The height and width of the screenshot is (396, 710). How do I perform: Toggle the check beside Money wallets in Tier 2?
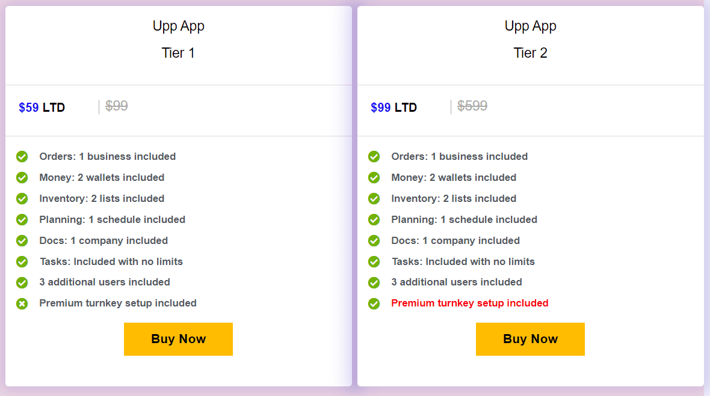coord(374,178)
